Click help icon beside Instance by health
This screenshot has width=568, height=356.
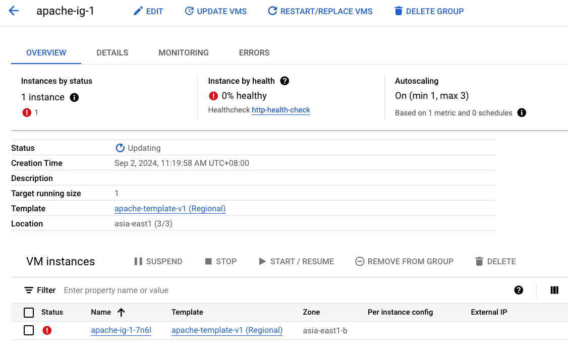(x=285, y=81)
